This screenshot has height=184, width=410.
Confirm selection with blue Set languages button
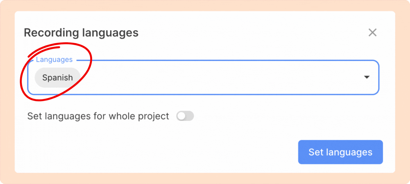pyautogui.click(x=340, y=152)
